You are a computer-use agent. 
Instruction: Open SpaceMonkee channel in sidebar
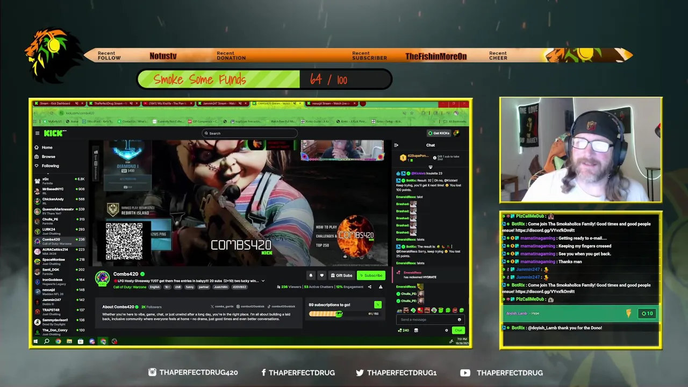60,261
